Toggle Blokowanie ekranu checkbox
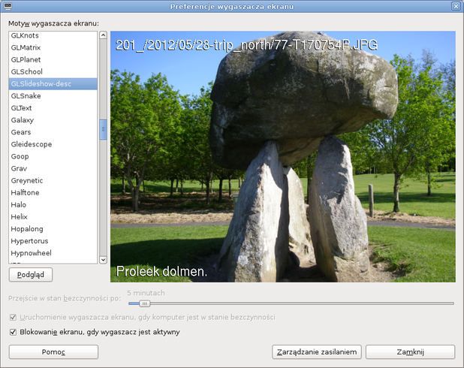This screenshot has height=368, width=464. click(x=13, y=332)
